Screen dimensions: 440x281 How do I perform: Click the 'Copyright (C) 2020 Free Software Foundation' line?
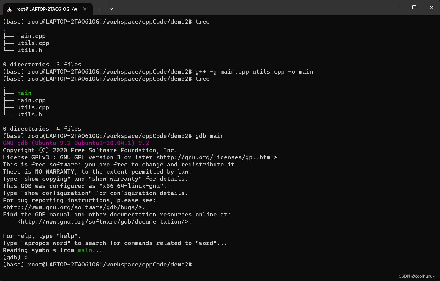point(90,150)
